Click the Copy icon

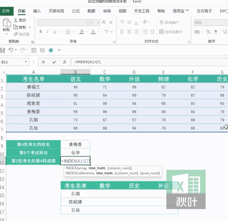[15, 27]
